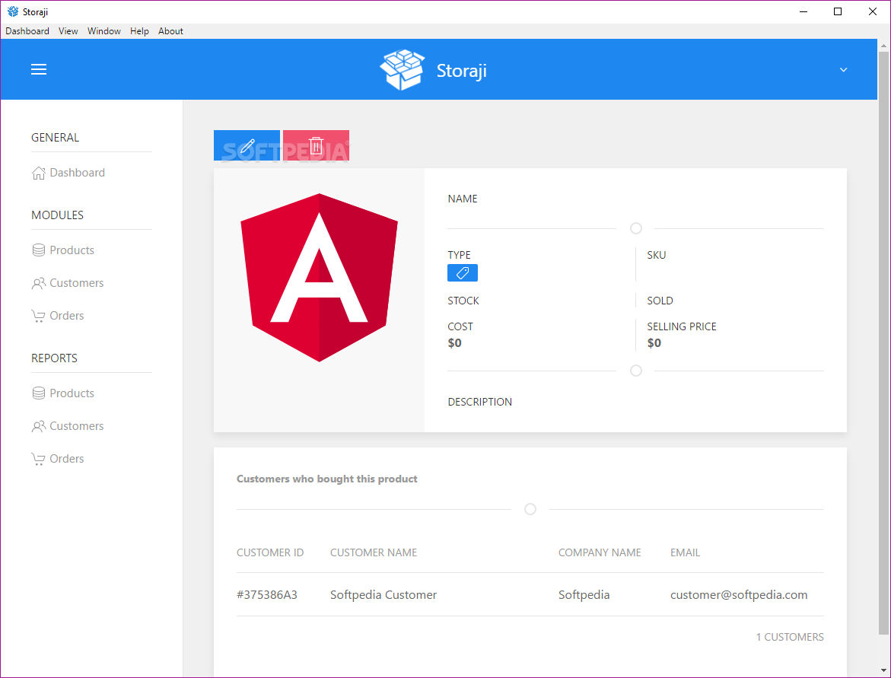Click the 'CUSTOMER ID' column header
The image size is (891, 678).
coord(270,552)
